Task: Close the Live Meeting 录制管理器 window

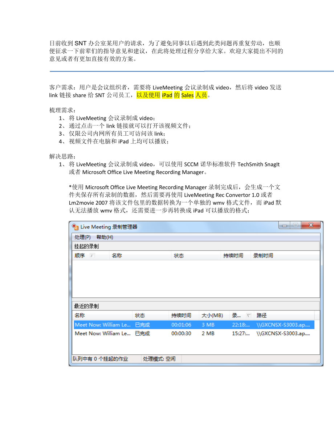Action: click(x=311, y=225)
